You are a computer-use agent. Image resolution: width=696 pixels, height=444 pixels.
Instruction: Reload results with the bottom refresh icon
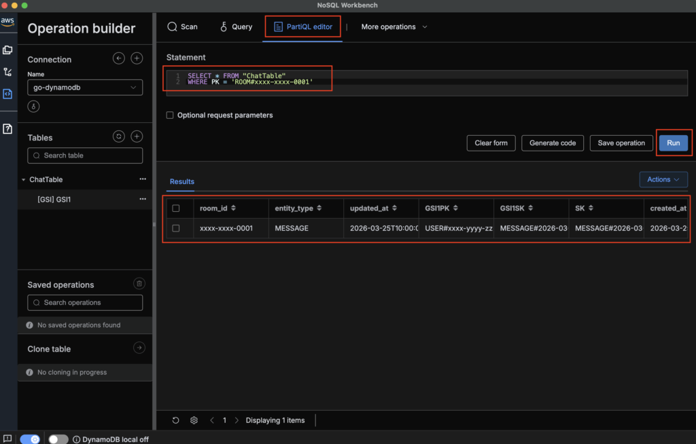click(x=175, y=420)
